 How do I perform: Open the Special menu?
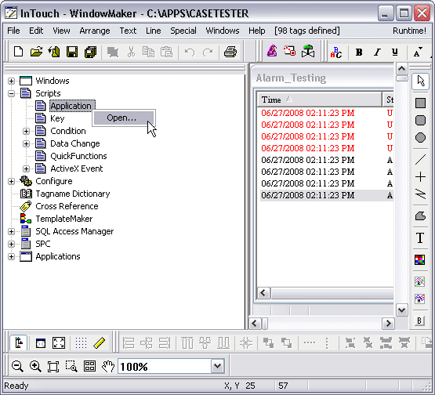pos(183,31)
